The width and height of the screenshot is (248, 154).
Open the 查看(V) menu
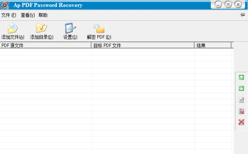tap(28, 15)
